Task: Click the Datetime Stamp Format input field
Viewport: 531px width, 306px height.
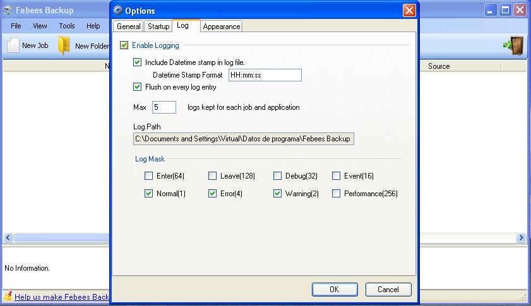Action: click(265, 75)
